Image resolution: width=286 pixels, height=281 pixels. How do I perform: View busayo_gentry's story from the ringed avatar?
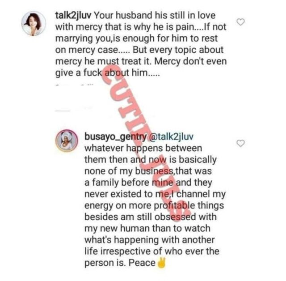point(67,141)
